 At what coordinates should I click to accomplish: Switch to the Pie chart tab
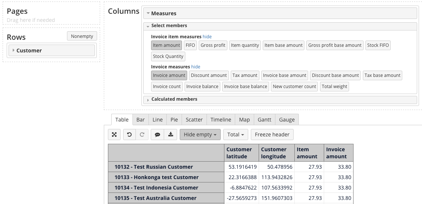174,120
